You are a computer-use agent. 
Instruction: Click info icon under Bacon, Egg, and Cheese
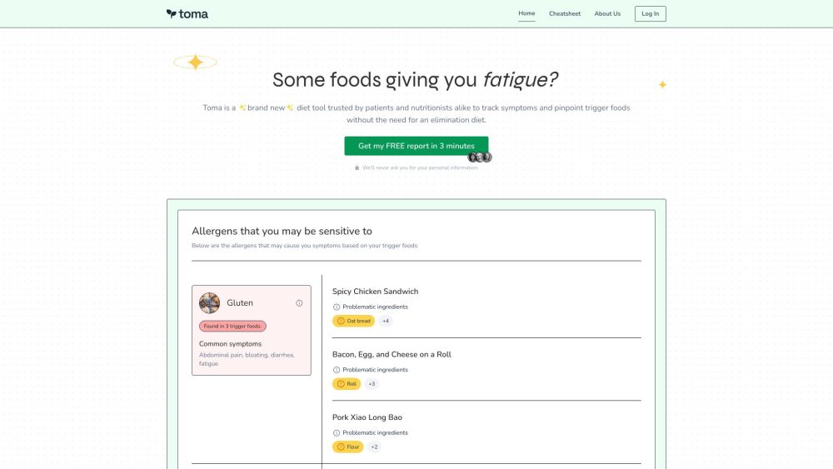337,370
